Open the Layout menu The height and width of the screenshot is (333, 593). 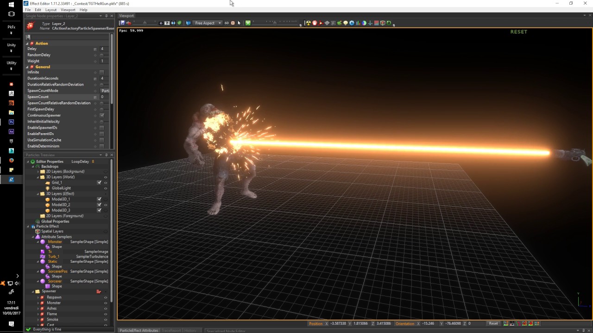point(51,10)
